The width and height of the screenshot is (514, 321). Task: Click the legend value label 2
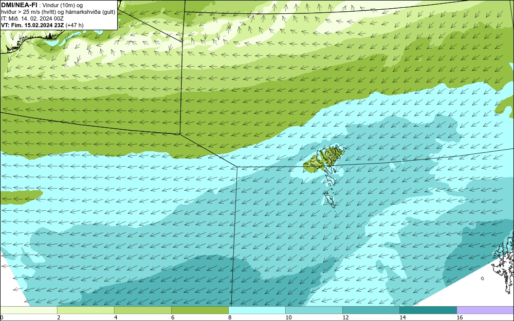point(59,317)
